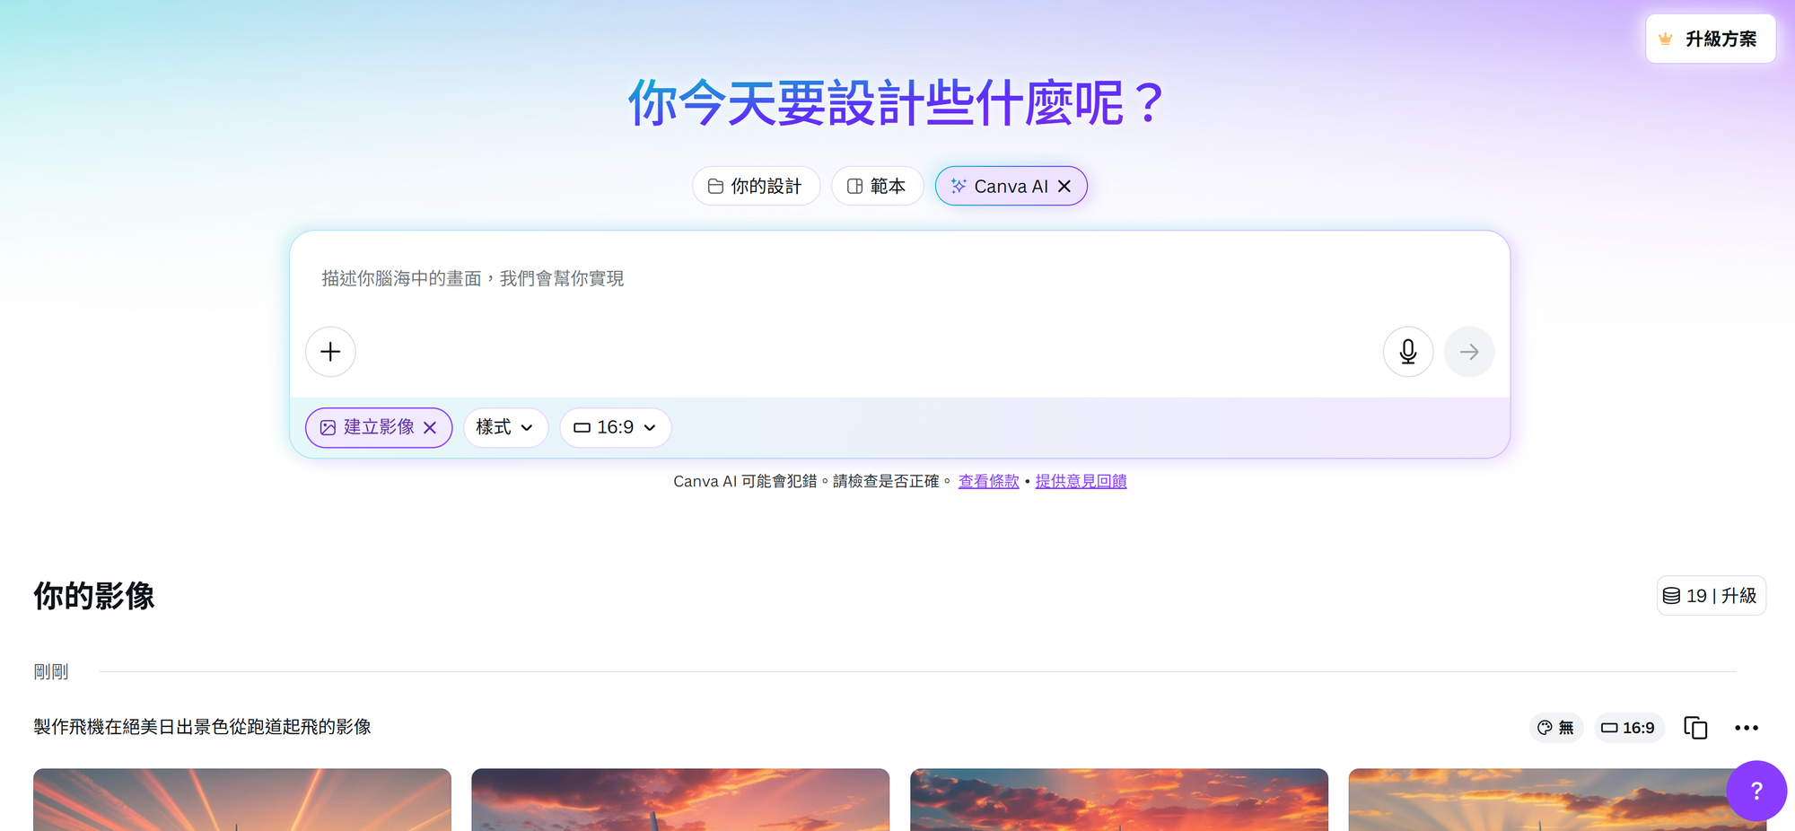
Task: Click the plus attachment icon
Action: (330, 352)
